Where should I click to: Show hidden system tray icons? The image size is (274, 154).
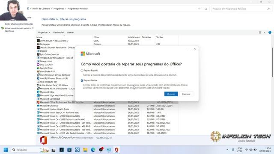227,150
